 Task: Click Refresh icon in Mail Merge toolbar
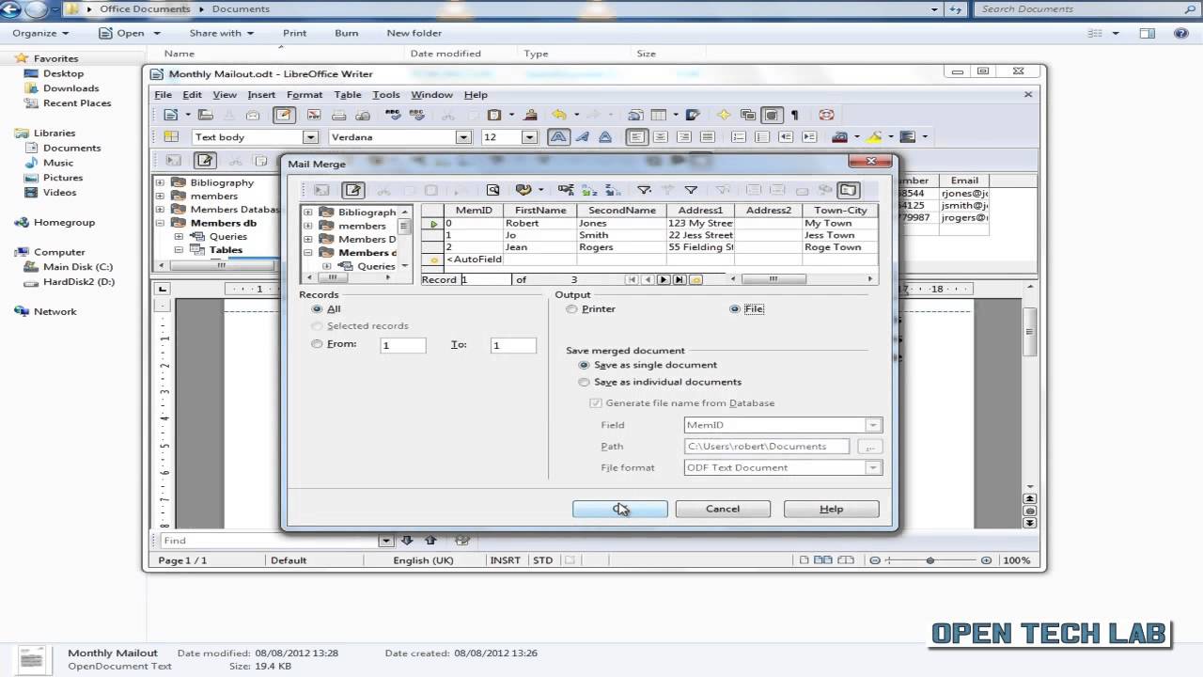click(523, 190)
